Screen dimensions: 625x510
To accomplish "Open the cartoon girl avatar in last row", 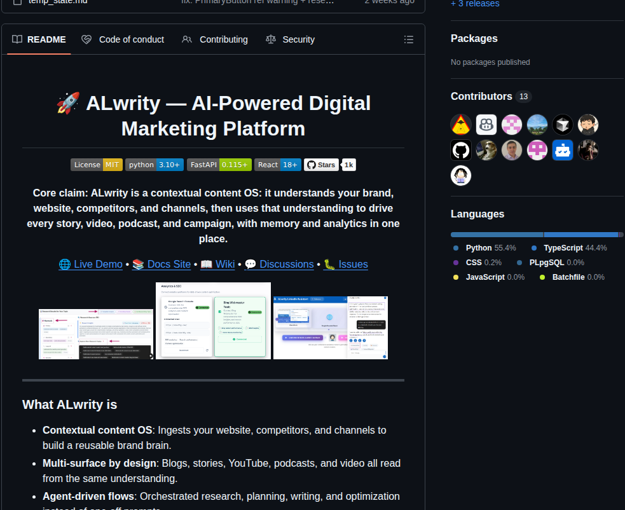I will point(461,176).
